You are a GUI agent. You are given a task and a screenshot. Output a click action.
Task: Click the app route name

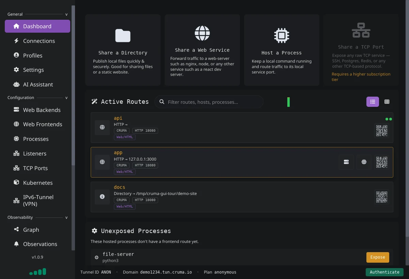point(118,153)
